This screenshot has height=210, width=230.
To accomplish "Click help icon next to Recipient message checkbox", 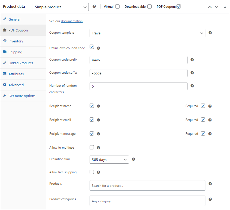I will 98,134.
